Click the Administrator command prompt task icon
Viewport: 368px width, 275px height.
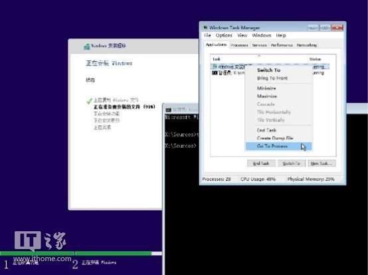[x=215, y=73]
